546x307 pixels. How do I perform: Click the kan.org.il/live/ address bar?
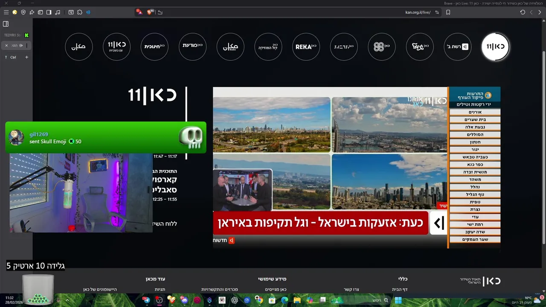tap(418, 12)
